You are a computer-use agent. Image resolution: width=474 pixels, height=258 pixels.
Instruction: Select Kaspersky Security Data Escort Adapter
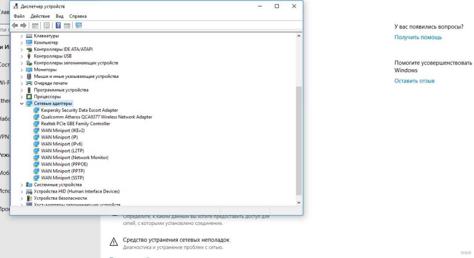click(x=79, y=110)
